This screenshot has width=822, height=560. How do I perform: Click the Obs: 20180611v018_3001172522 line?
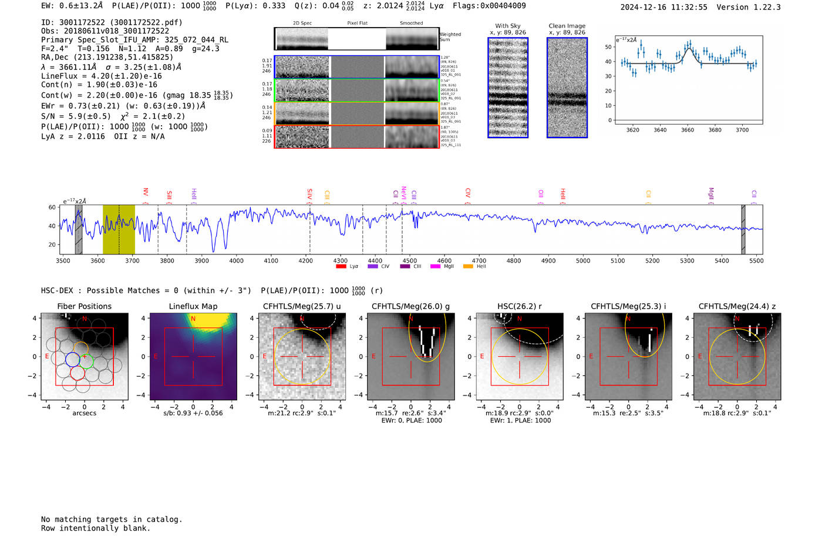pyautogui.click(x=105, y=31)
